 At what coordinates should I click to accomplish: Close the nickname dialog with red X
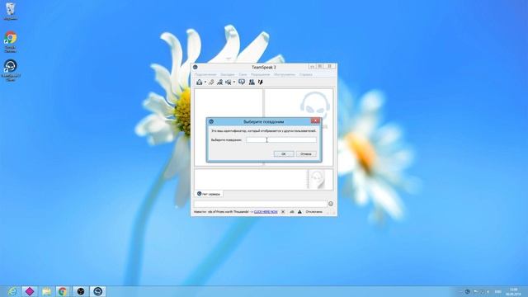click(315, 121)
